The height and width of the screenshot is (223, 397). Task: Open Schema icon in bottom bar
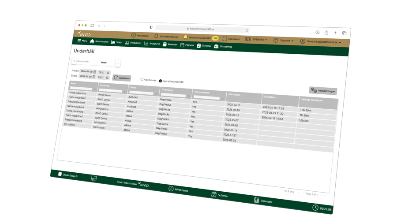click(x=214, y=194)
